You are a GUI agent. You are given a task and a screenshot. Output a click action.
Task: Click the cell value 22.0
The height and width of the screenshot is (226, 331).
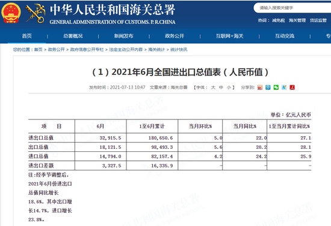click(261, 138)
